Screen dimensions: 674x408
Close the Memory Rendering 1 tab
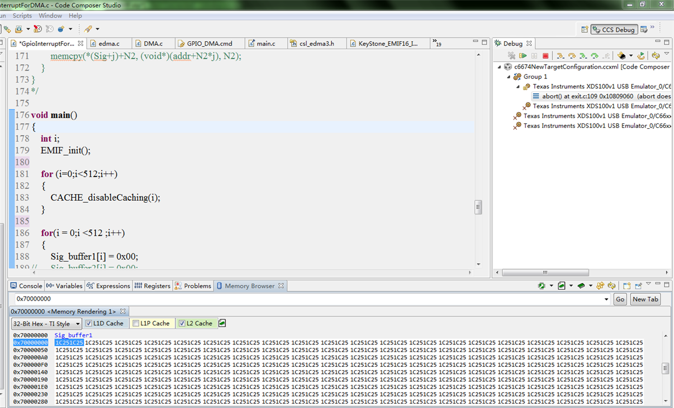tap(123, 311)
